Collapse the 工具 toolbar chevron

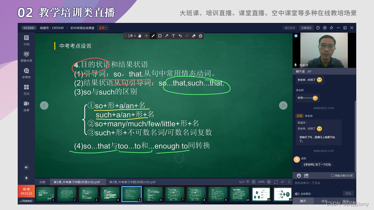[x=135, y=36]
